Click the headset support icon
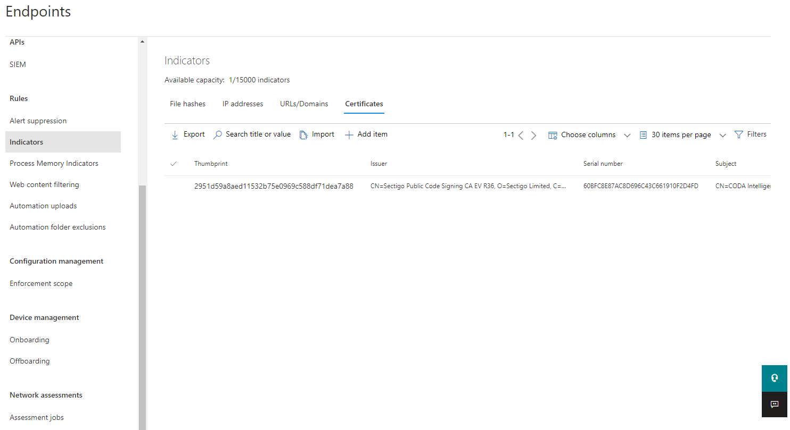 [774, 378]
